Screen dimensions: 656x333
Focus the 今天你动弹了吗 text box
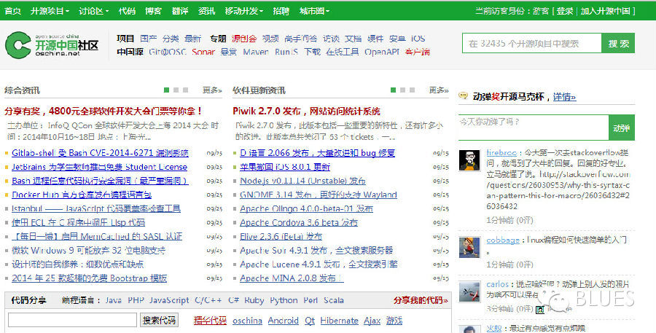click(x=534, y=128)
